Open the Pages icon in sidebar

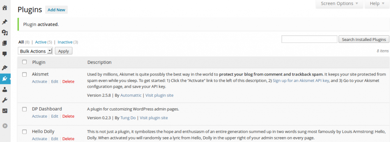pyautogui.click(x=5, y=43)
